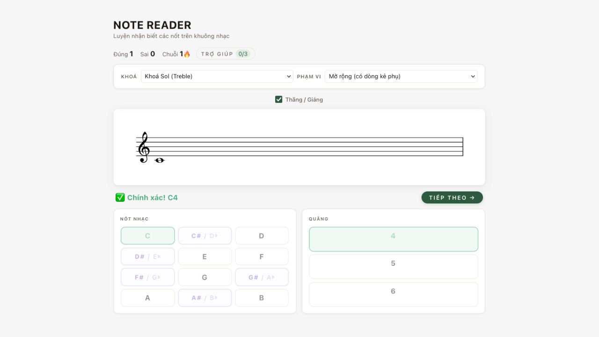This screenshot has width=599, height=337.
Task: Select octave 5 button
Action: 394,266
